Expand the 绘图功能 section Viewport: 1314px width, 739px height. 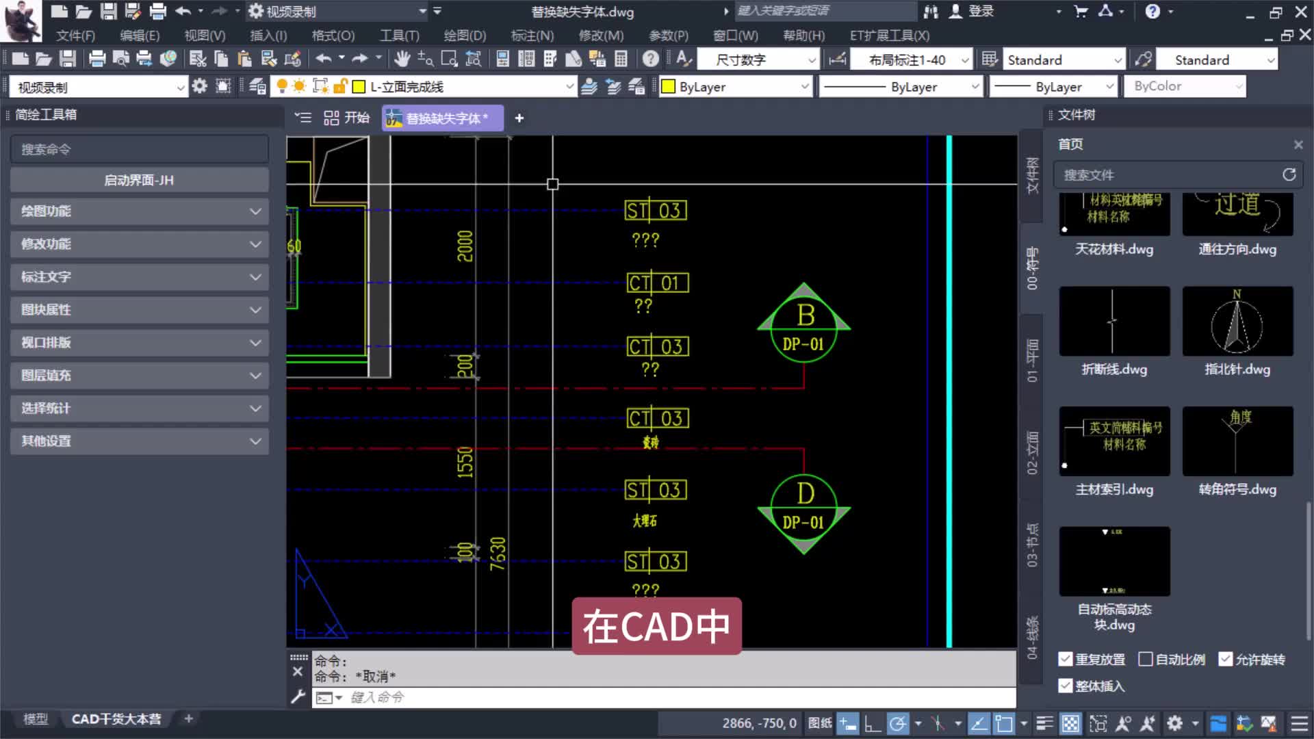[139, 211]
